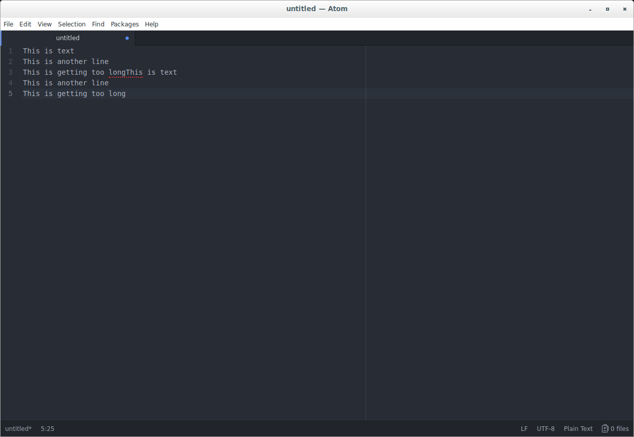Open Plain Text grammar selector
634x437 pixels.
point(578,428)
